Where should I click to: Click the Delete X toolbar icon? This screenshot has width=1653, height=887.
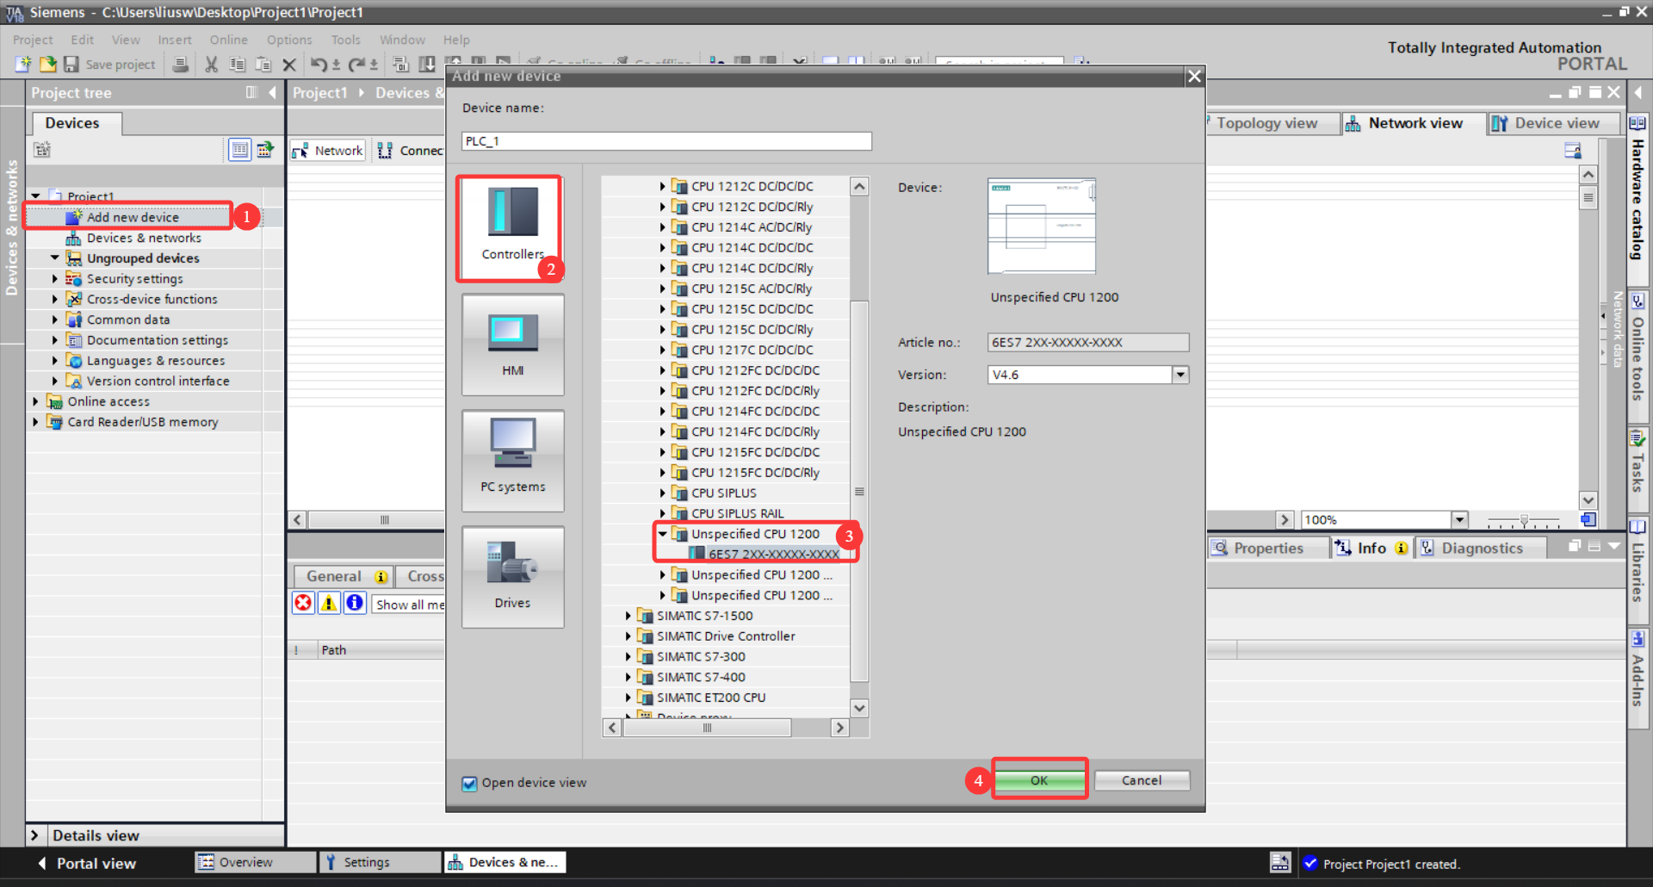[x=289, y=64]
